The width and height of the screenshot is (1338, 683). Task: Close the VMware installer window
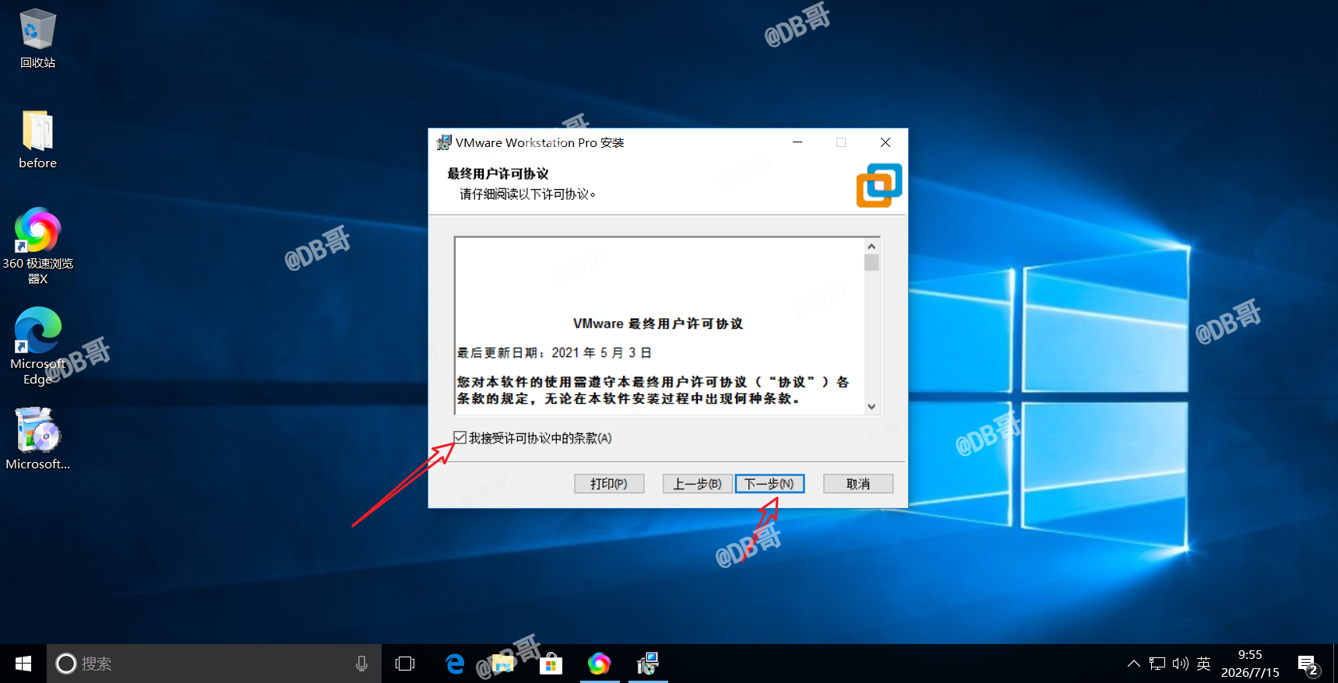(x=886, y=142)
